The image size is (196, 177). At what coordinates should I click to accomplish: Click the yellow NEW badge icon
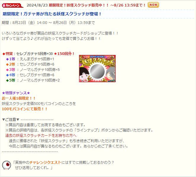point(153,5)
